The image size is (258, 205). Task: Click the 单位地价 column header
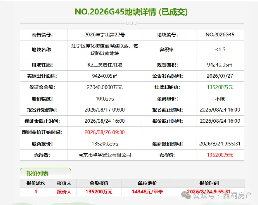point(147,183)
